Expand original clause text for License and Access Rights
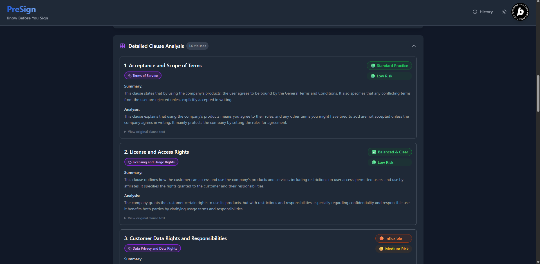The height and width of the screenshot is (264, 540). click(145, 218)
